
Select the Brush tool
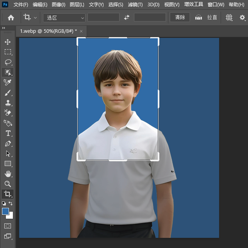[x=7, y=93]
